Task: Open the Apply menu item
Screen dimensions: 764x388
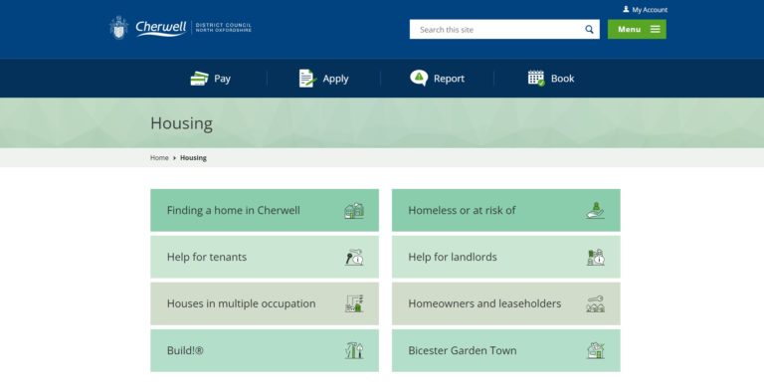Action: [x=323, y=79]
